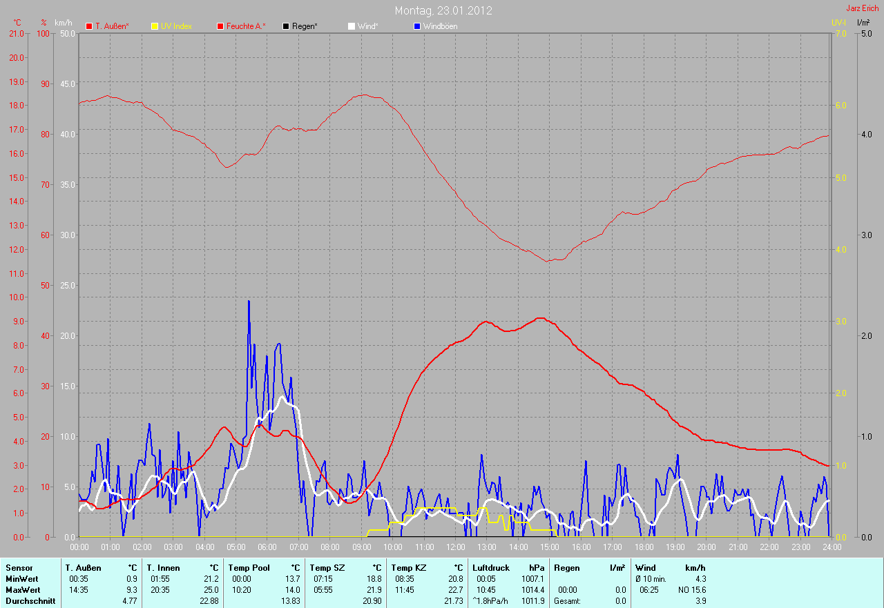884x608 pixels.
Task: Click the minimum time '00:35'
Action: click(80, 579)
